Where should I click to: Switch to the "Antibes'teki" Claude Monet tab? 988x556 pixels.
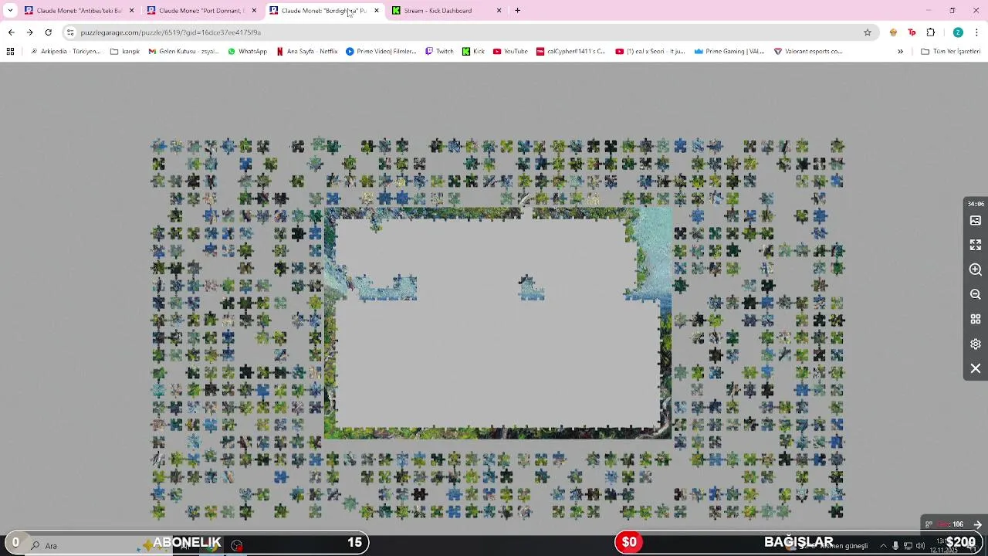point(79,11)
